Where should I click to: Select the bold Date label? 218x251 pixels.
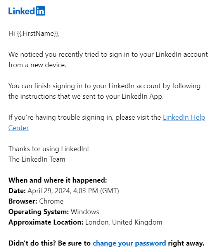tap(17, 191)
